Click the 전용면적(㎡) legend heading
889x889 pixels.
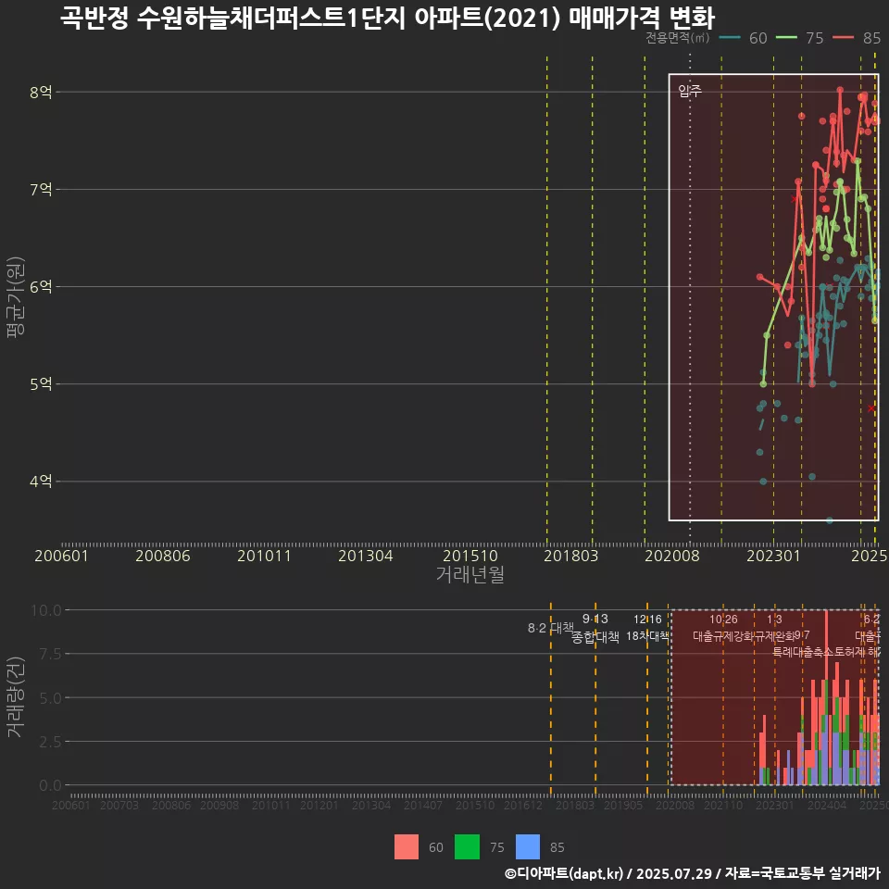coord(678,37)
